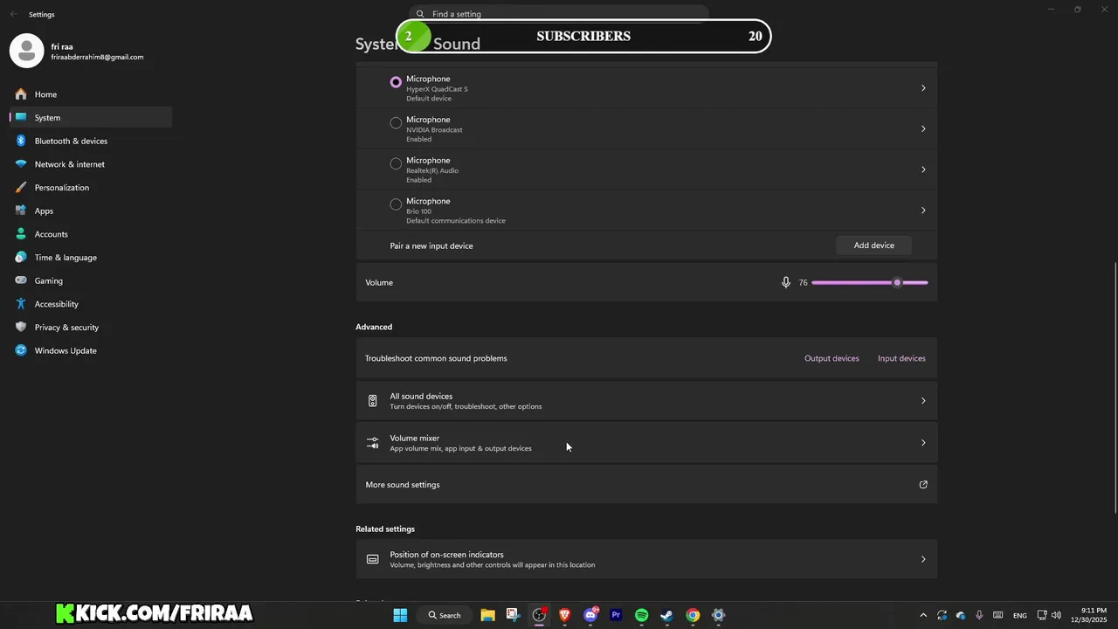
Task: Open Volume mixer chevron
Action: click(923, 443)
